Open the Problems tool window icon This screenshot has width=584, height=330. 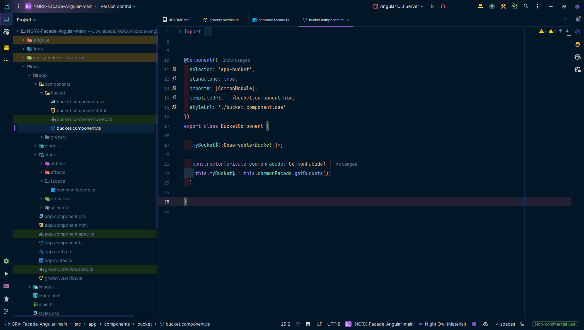click(6, 299)
